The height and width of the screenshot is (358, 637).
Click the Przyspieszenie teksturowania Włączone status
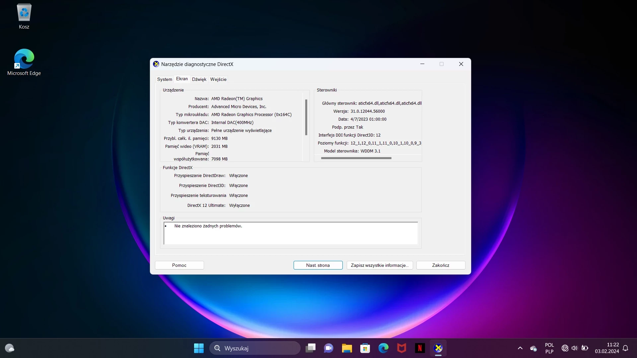[x=239, y=196]
